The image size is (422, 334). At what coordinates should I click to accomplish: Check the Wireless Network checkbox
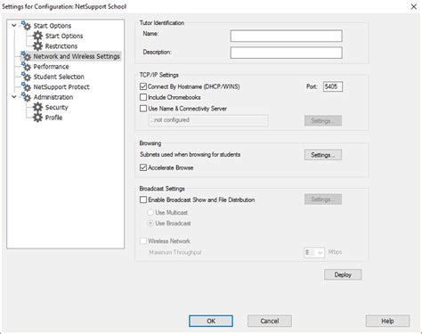[x=143, y=240]
